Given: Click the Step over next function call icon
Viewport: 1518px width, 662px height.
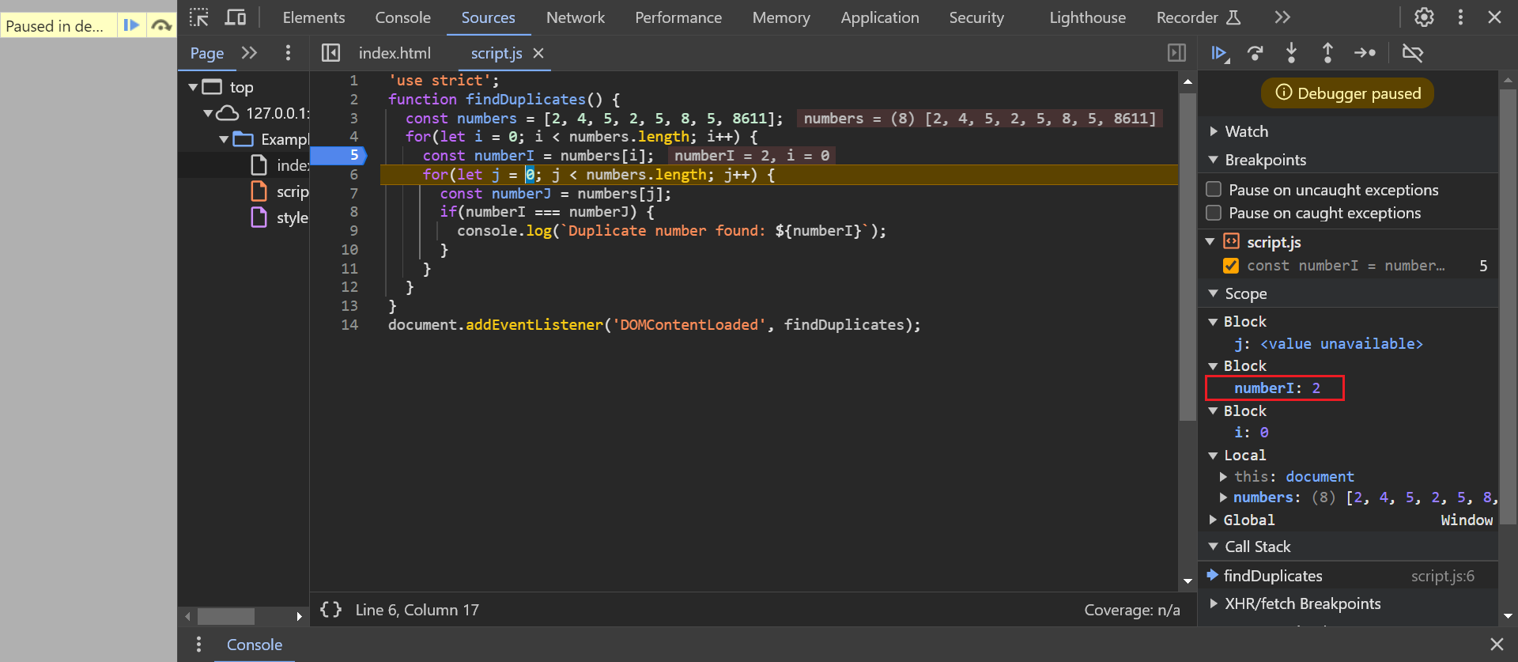Looking at the screenshot, I should point(1255,53).
